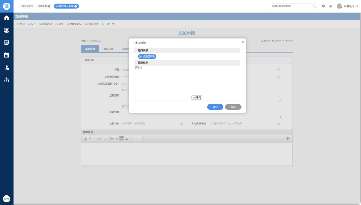Click the 填写意见 comment text area
The height and width of the screenshot is (205, 361).
pyautogui.click(x=169, y=81)
